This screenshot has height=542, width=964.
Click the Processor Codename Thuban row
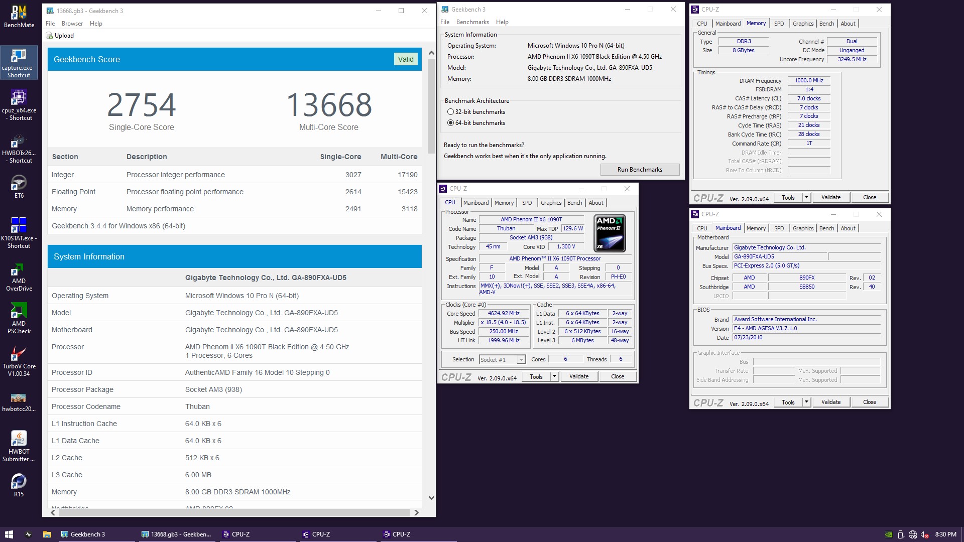coord(234,406)
